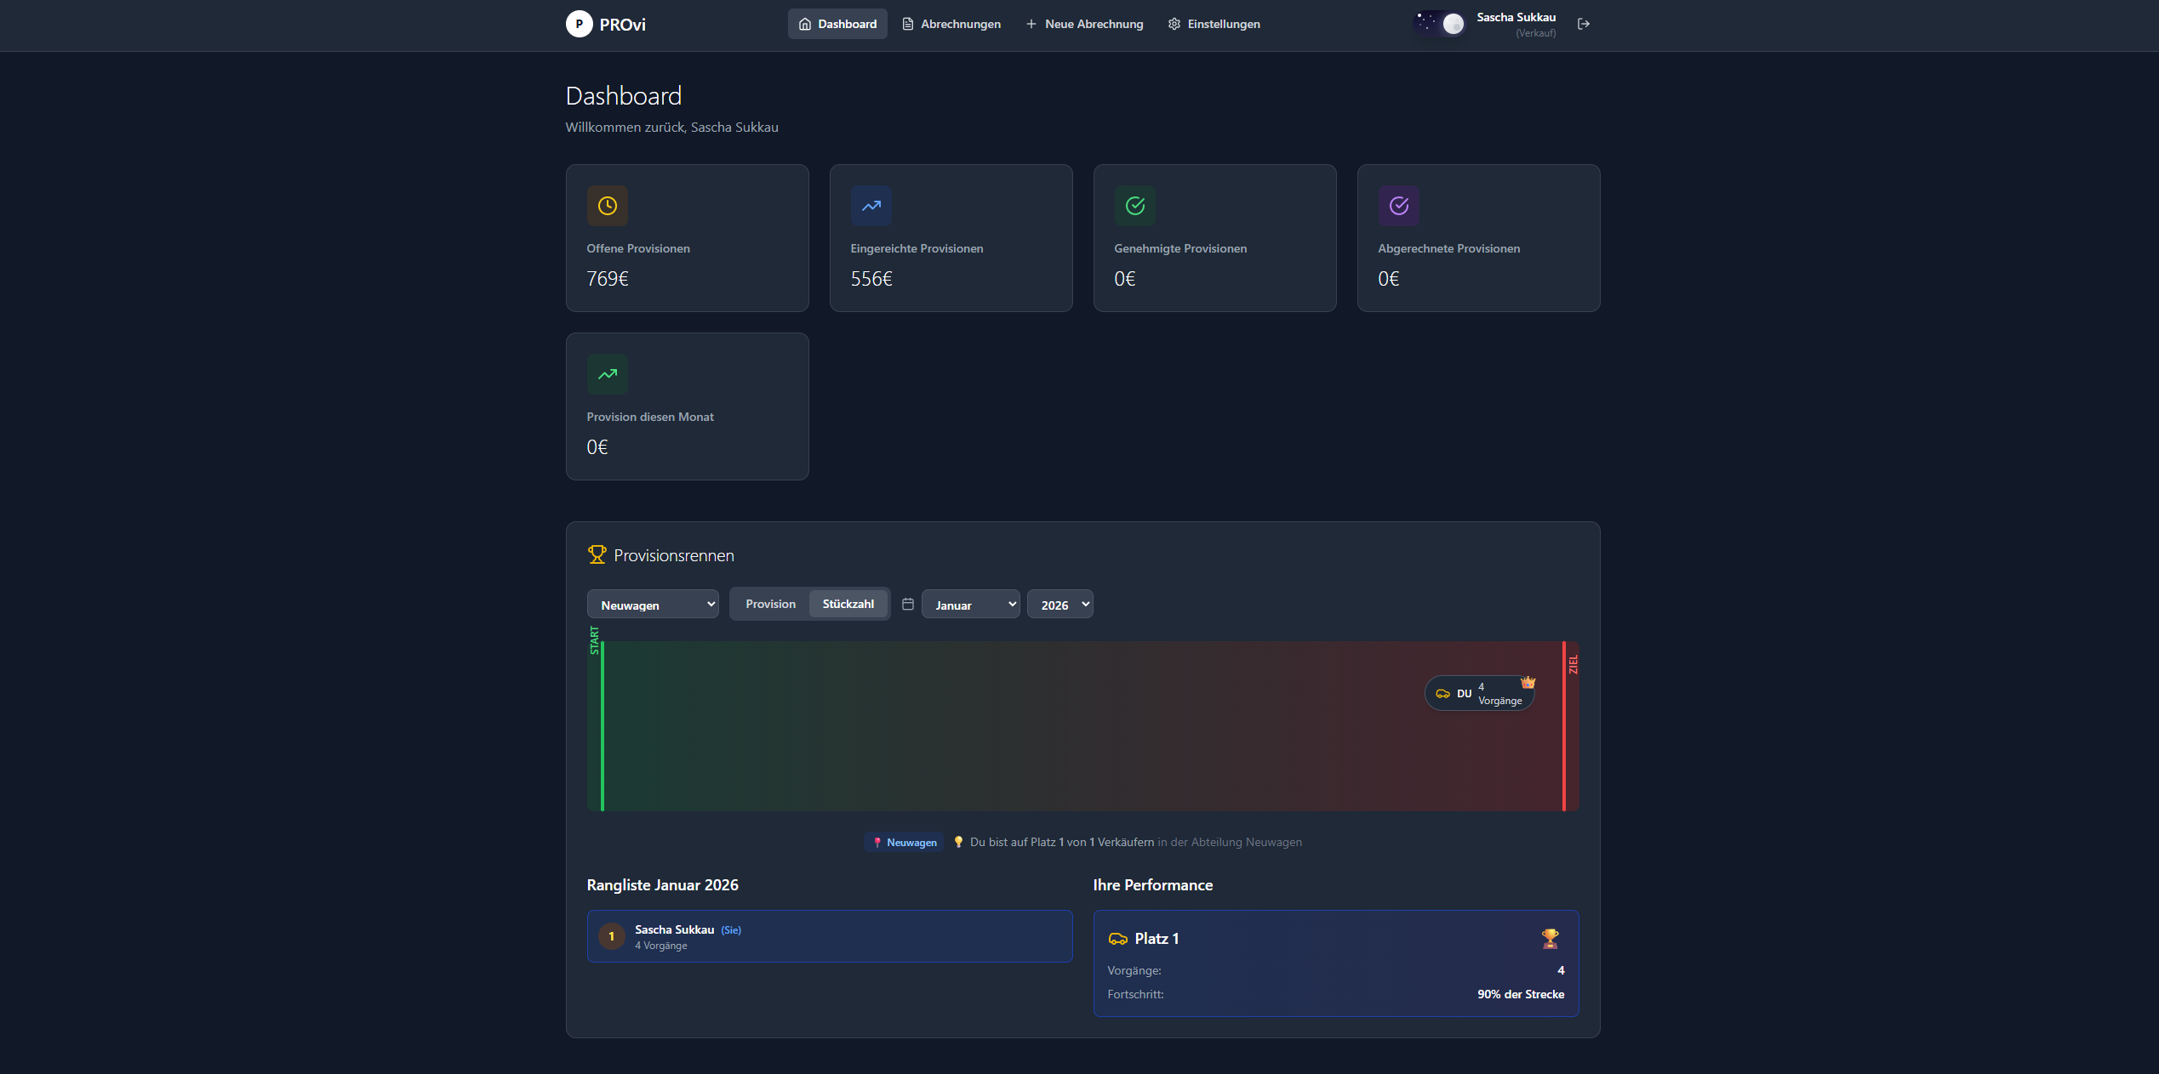Screen dimensions: 2159x1074
Task: Enable the Stückzahl mode
Action: pos(848,604)
